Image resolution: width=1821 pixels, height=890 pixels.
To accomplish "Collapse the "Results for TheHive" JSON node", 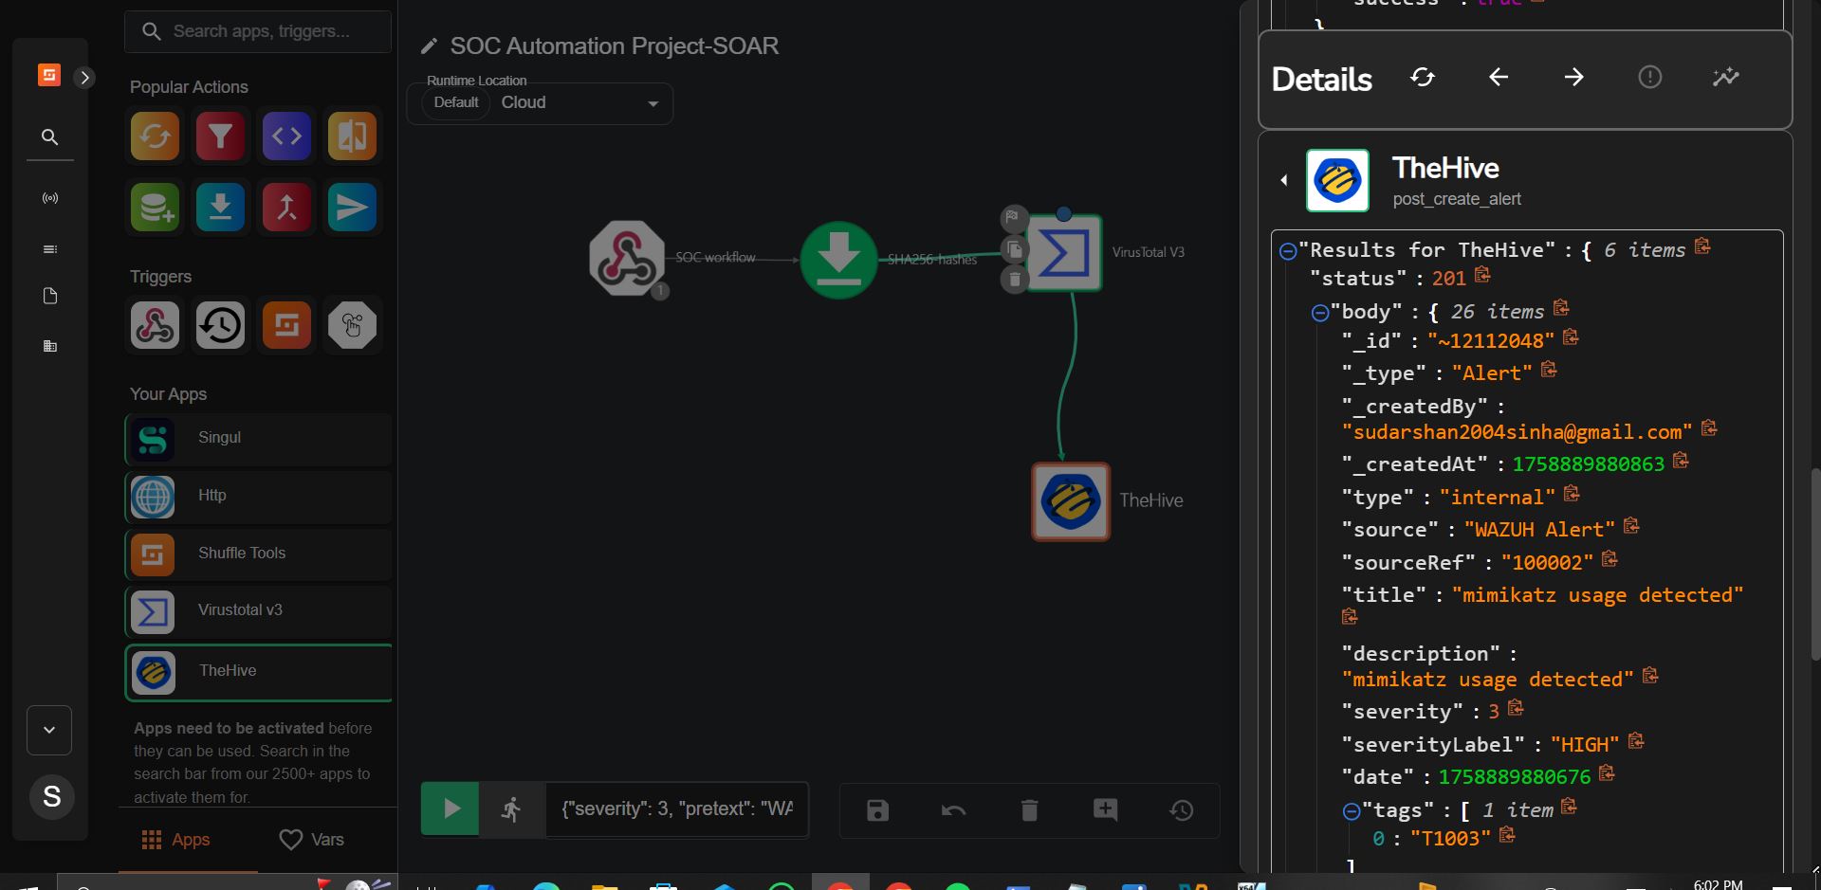I will 1288,251.
